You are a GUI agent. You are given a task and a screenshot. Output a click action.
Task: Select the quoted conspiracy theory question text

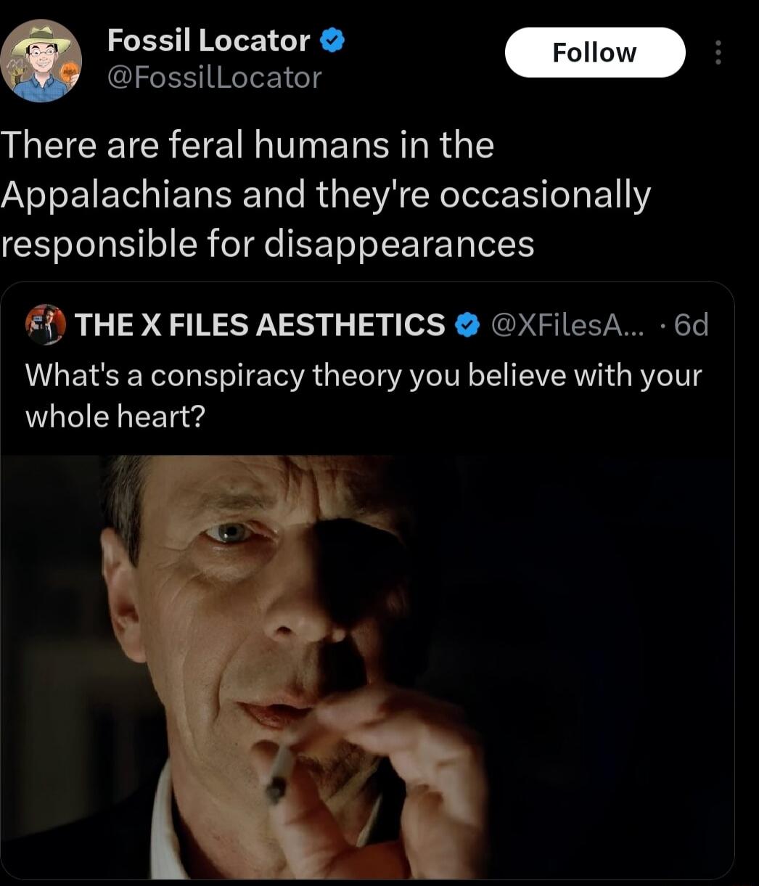coord(363,376)
